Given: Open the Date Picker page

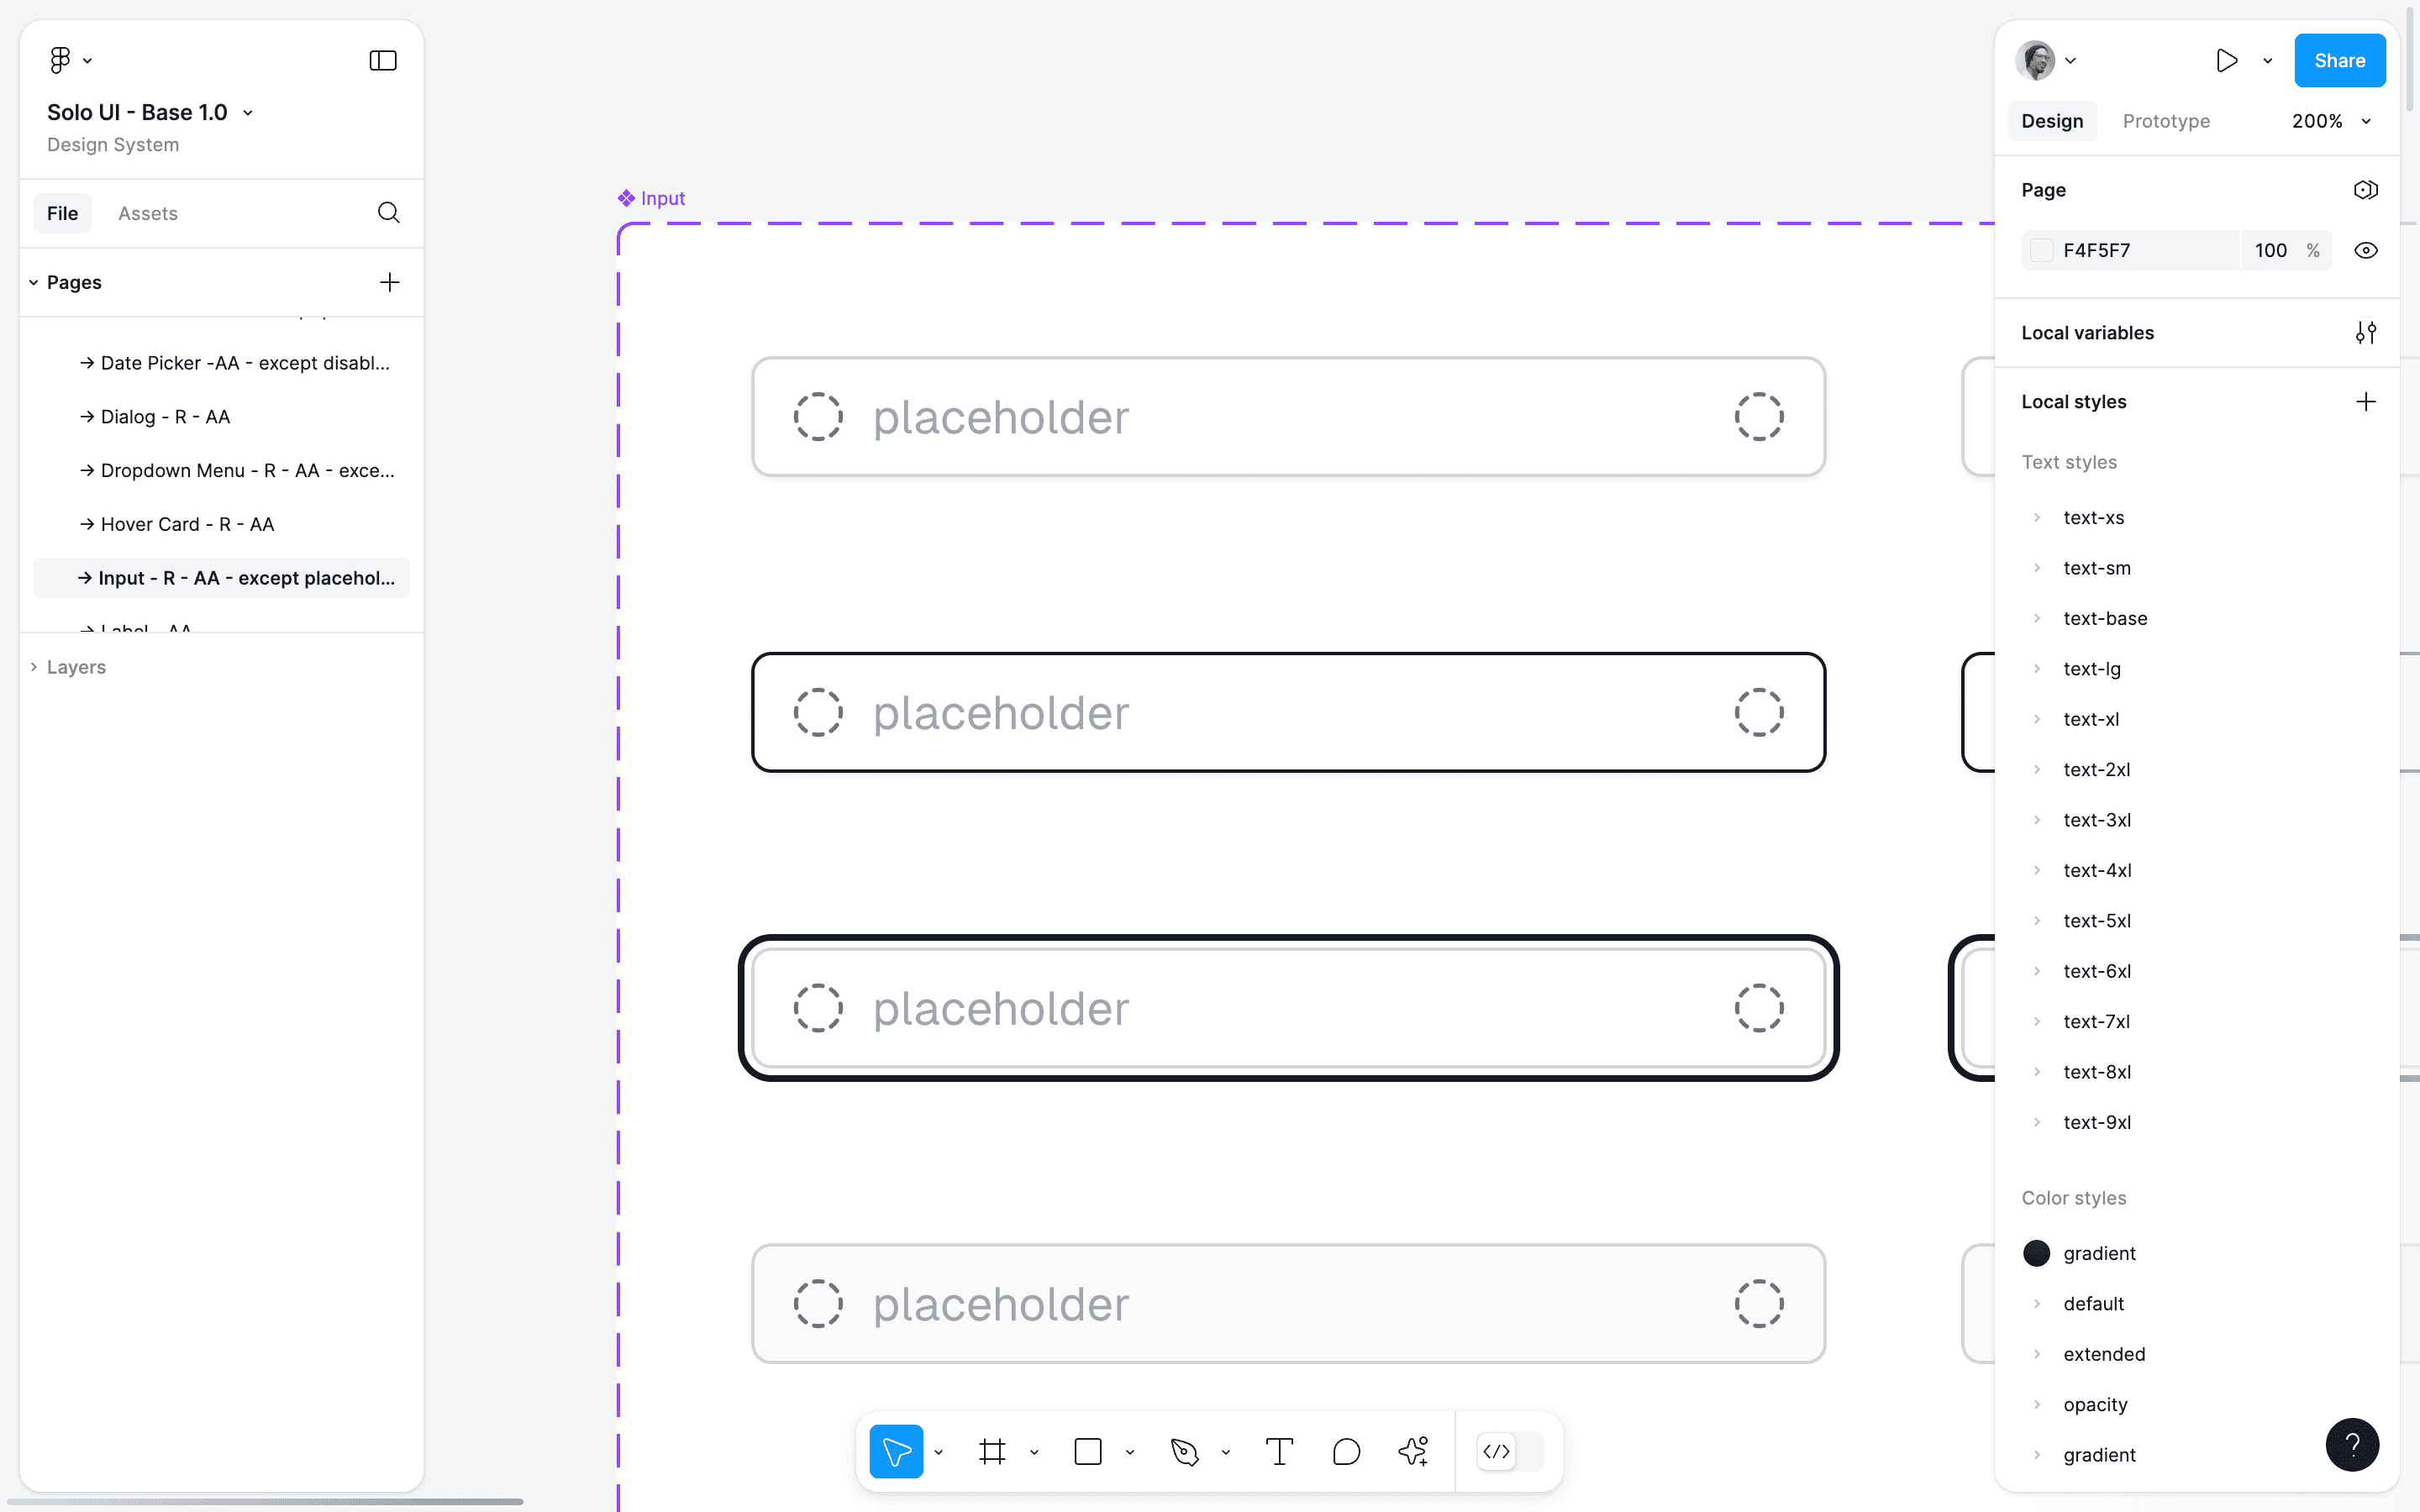Looking at the screenshot, I should click(x=222, y=363).
